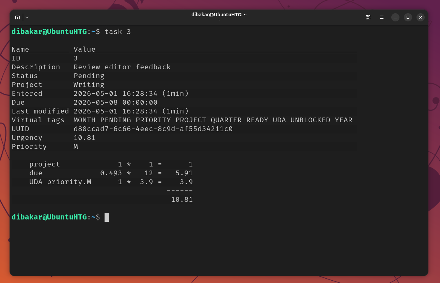Click the 'Value' column header

point(84,49)
